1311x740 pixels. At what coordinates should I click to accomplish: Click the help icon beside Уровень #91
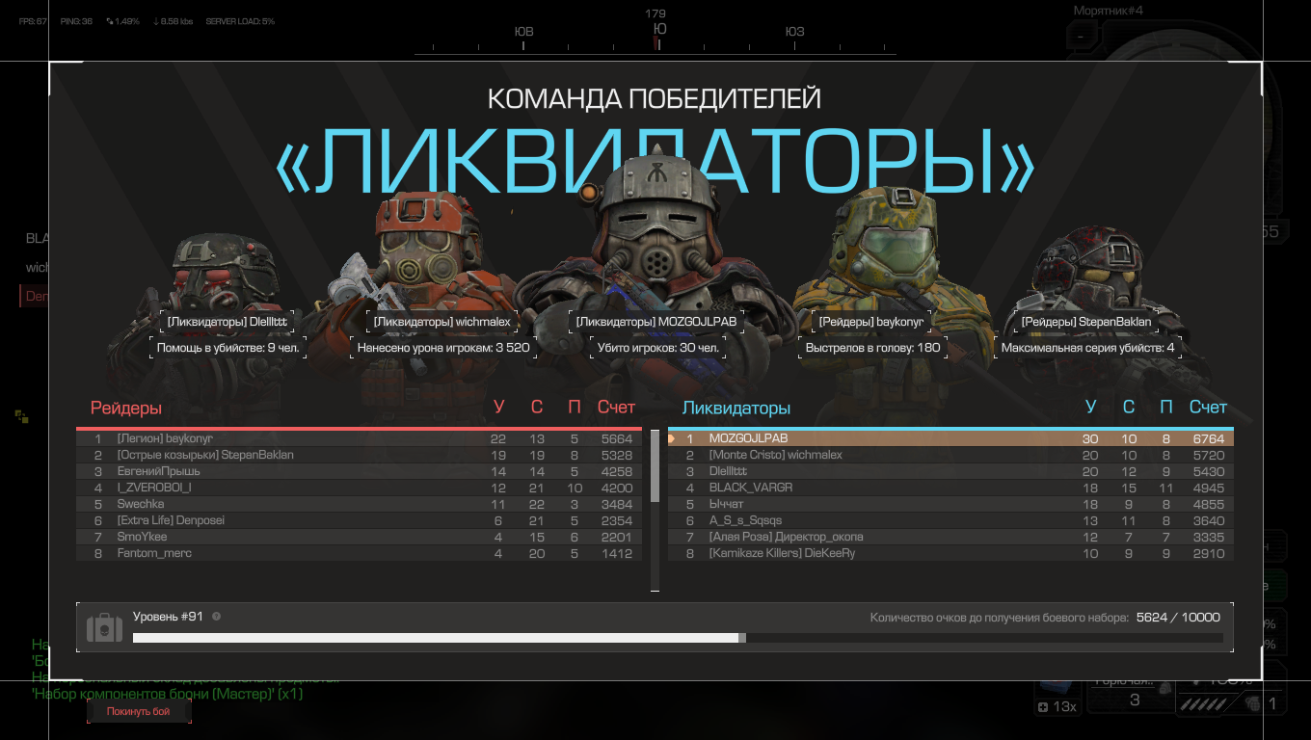(216, 617)
